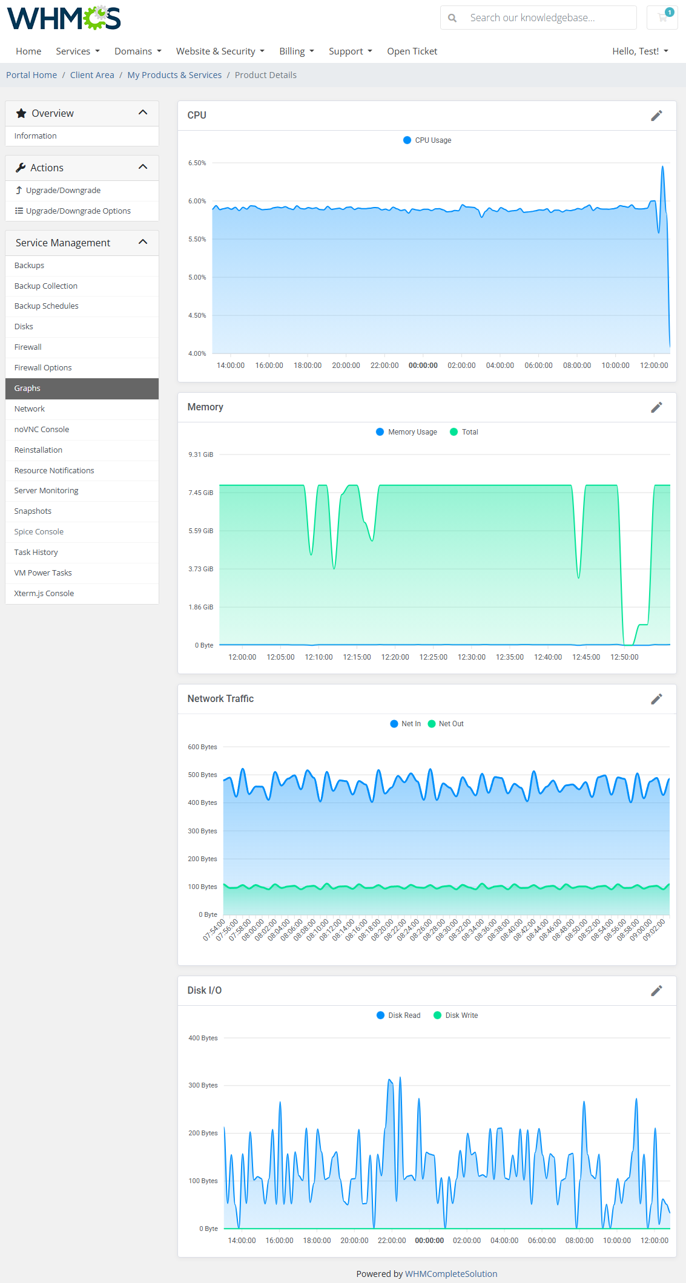Screen dimensions: 686x1283
Task: Edit the Memory graph with pencil icon
Action: [x=656, y=407]
